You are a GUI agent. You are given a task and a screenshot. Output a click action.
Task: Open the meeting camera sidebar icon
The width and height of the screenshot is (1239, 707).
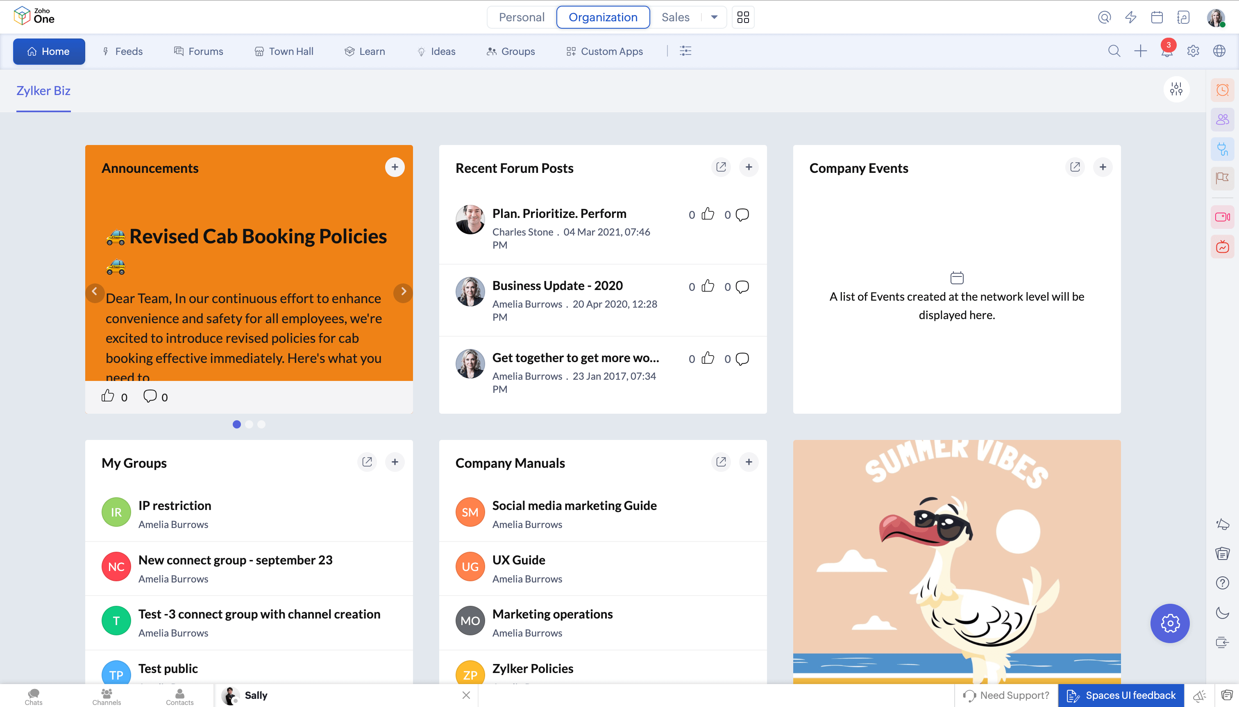[1222, 217]
